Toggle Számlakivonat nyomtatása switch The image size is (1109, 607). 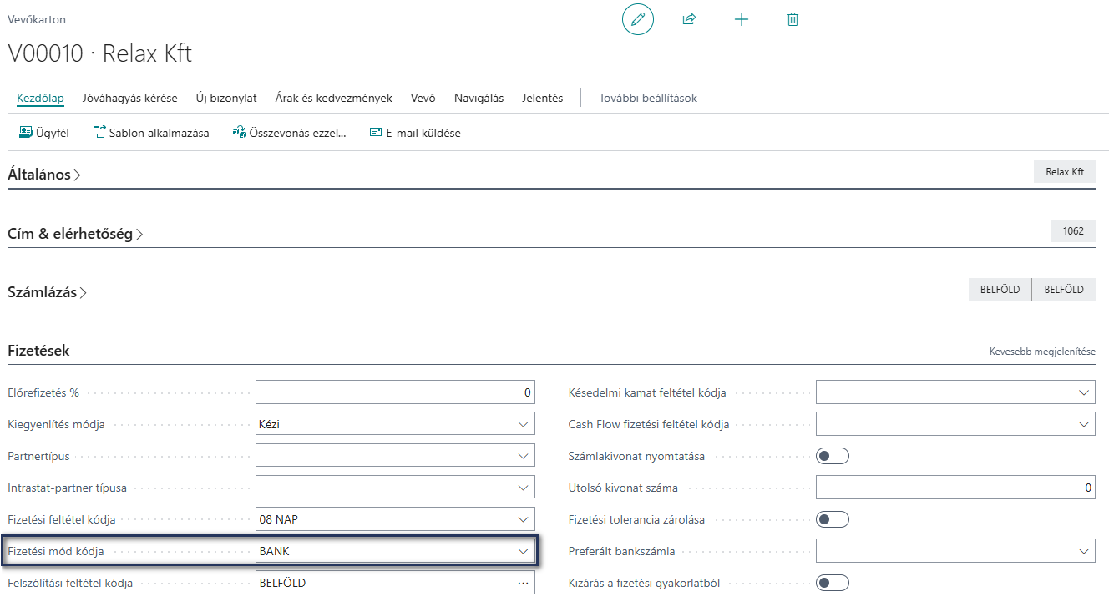click(x=832, y=456)
